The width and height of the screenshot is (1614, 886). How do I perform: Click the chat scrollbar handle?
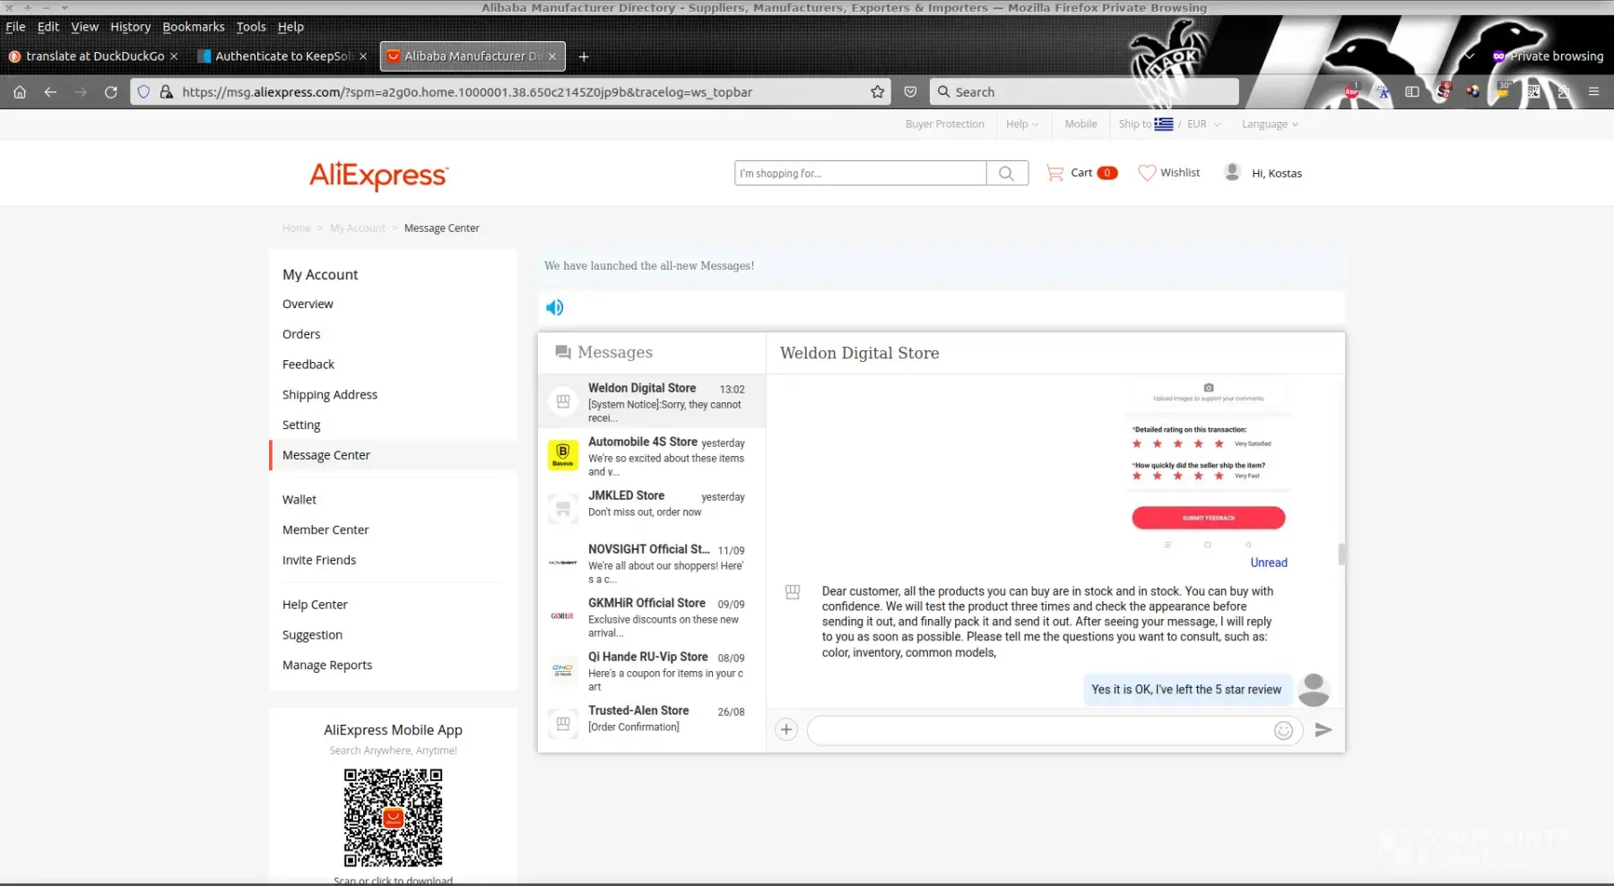click(1341, 554)
